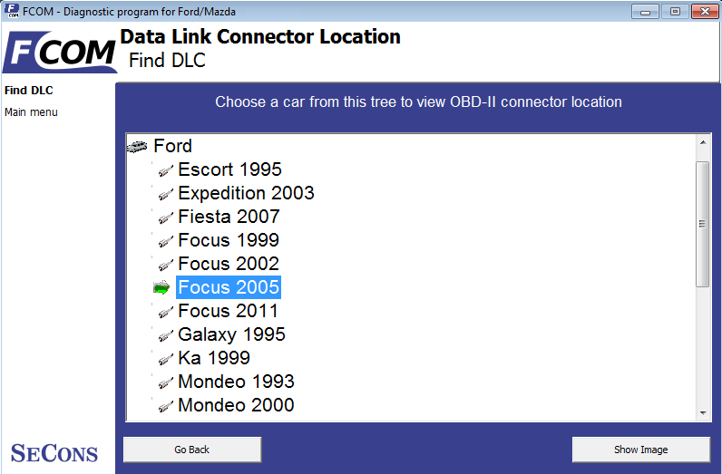This screenshot has width=722, height=474.
Task: Click the FCOM logo in header
Action: (59, 52)
